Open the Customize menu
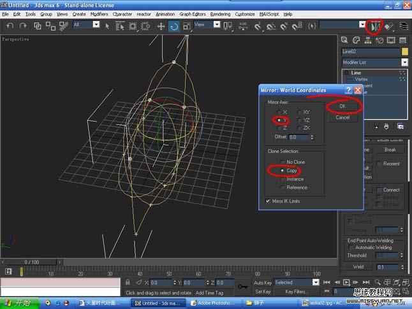This screenshot has width=412, height=309. pyautogui.click(x=245, y=14)
